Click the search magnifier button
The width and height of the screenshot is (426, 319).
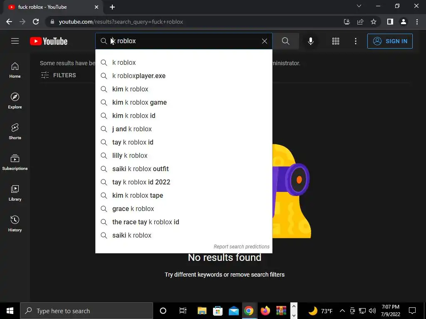(285, 41)
